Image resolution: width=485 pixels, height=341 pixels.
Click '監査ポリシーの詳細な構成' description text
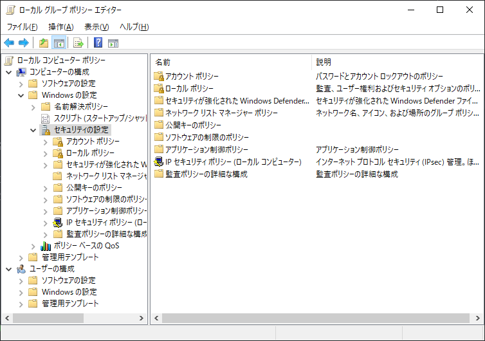pos(357,174)
